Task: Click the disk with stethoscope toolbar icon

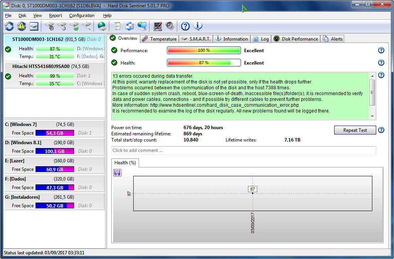Action: click(x=49, y=26)
